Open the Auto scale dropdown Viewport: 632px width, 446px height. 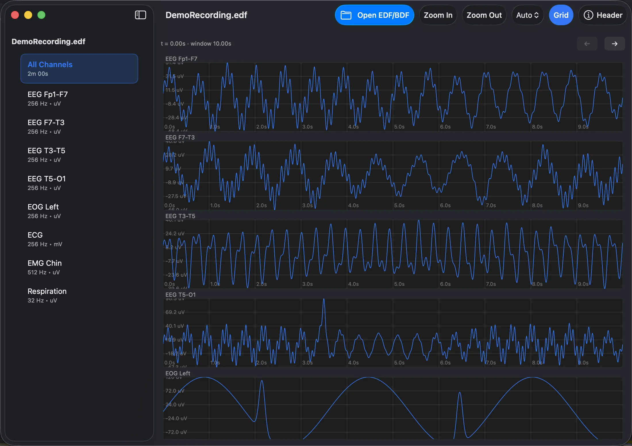tap(527, 15)
